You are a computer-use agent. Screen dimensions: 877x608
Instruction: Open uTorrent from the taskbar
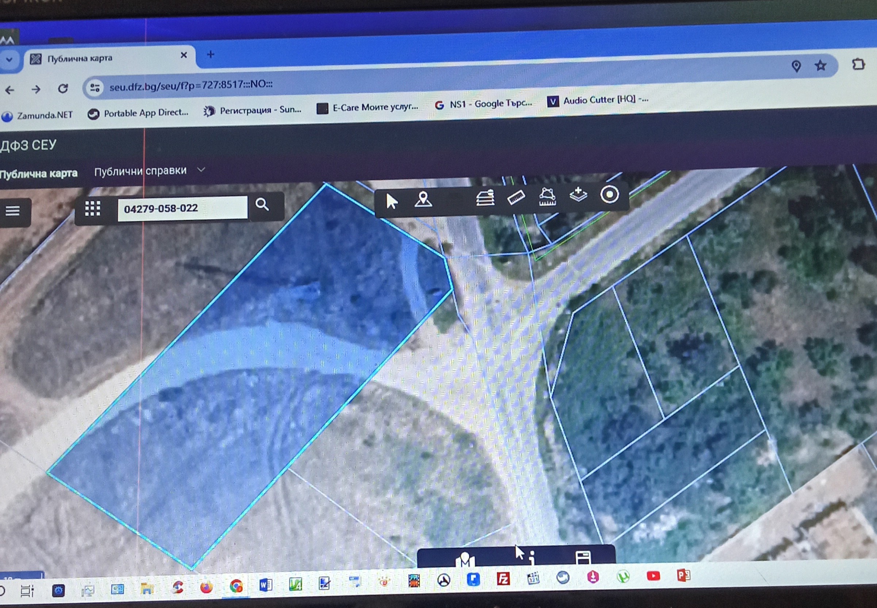point(623,577)
